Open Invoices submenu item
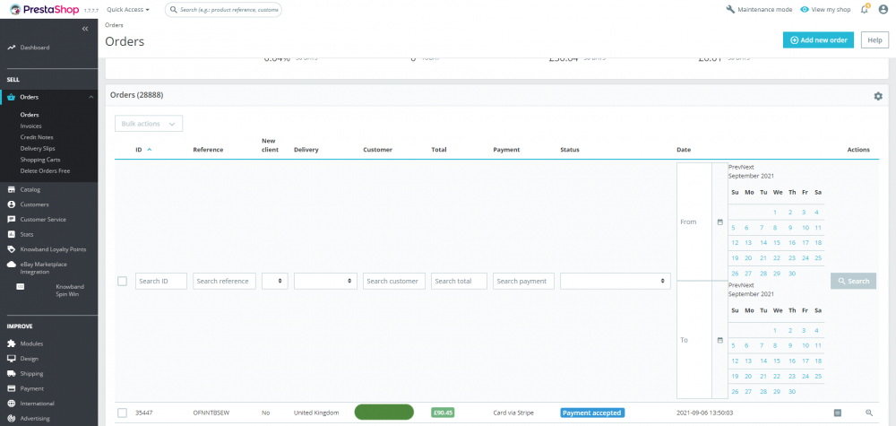This screenshot has width=896, height=426. [30, 126]
